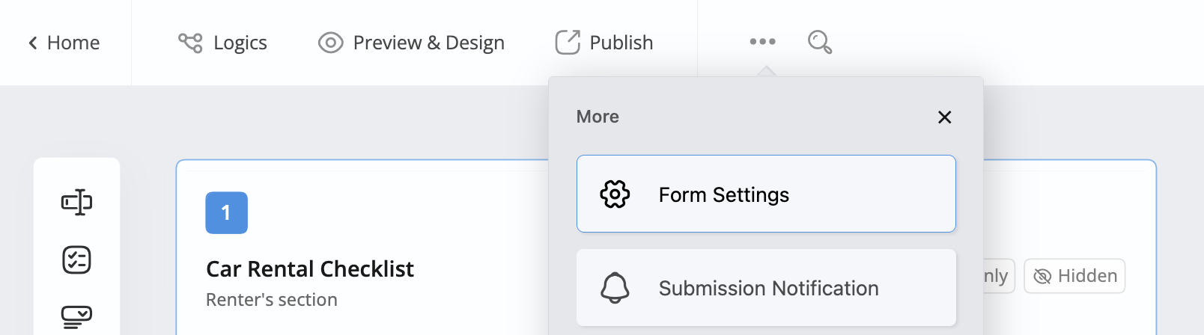Publish the form
The image size is (1204, 335).
click(x=604, y=43)
